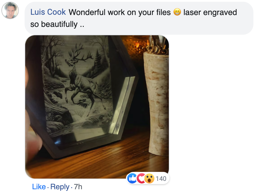This screenshot has width=256, height=193.
Task: View the 140 reactions count
Action: (x=161, y=179)
